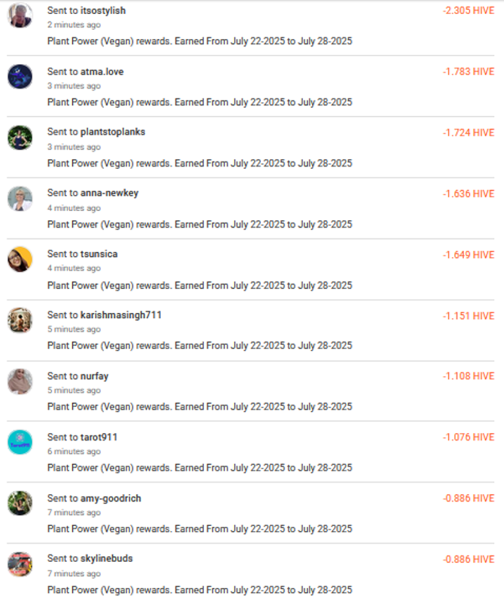The width and height of the screenshot is (504, 598).
Task: Click tsunsica yellow avatar
Action: tap(20, 259)
